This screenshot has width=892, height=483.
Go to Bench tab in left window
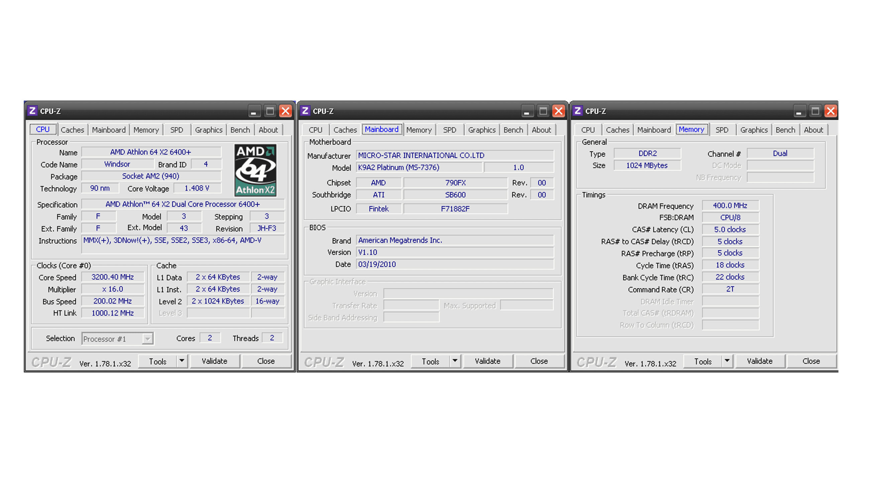240,130
